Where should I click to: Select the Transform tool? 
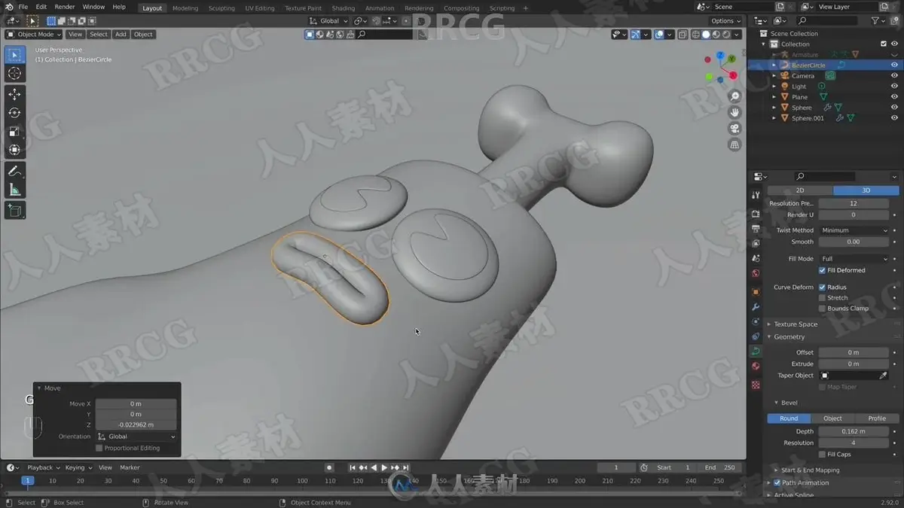[x=14, y=149]
